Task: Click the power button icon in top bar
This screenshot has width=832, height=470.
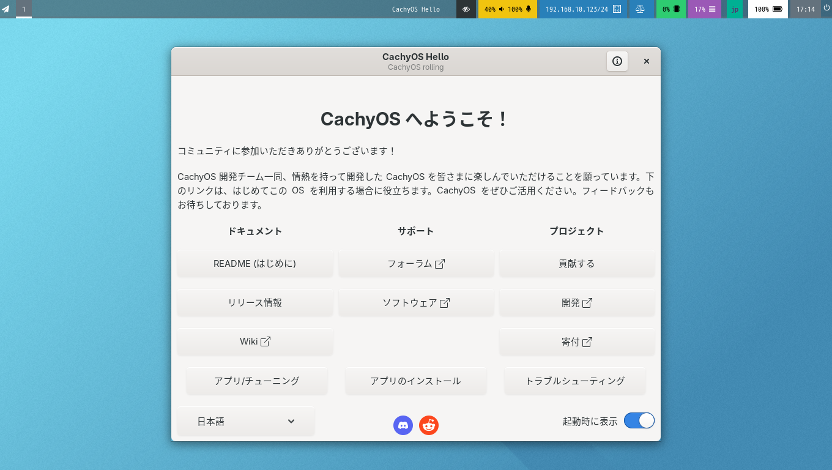Action: point(826,9)
